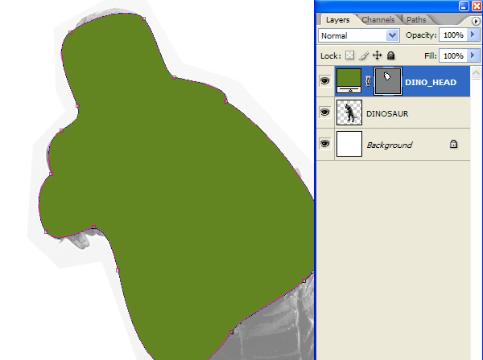The height and width of the screenshot is (360, 483).
Task: Select the DINOSAUR layer name
Action: 387,114
